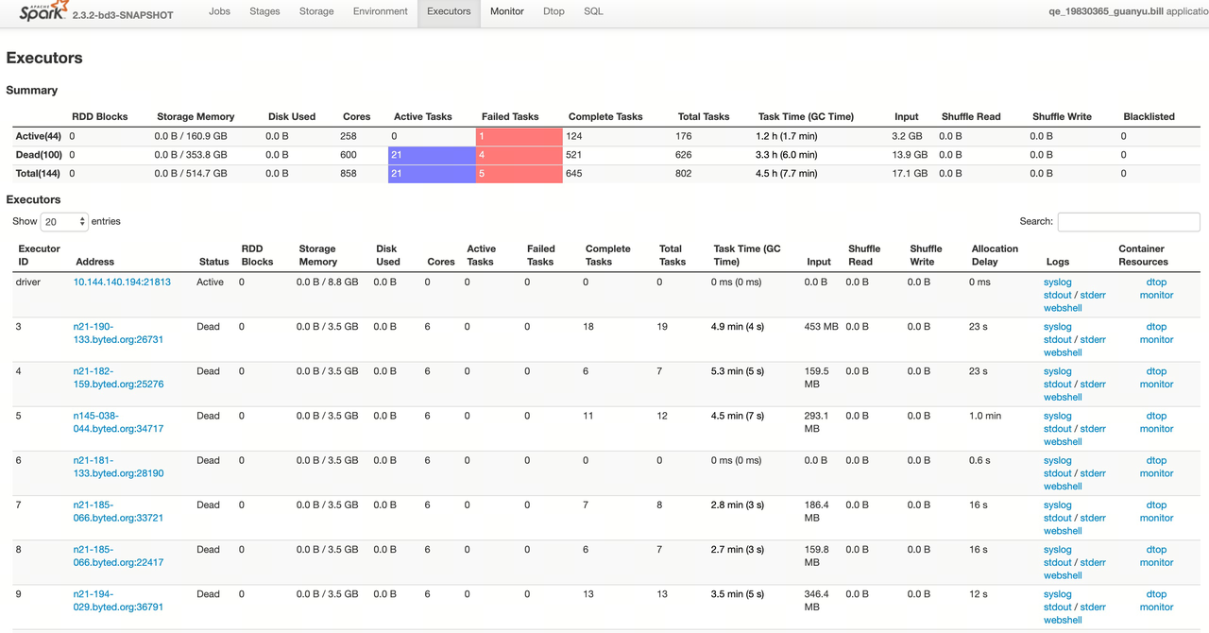This screenshot has width=1209, height=633.
Task: Open monitor for executor 8
Action: pyautogui.click(x=1156, y=562)
